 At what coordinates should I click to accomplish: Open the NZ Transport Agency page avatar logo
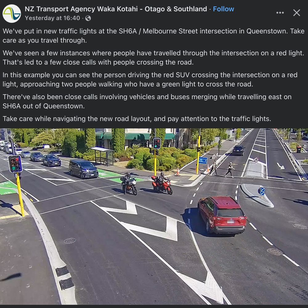click(x=12, y=14)
